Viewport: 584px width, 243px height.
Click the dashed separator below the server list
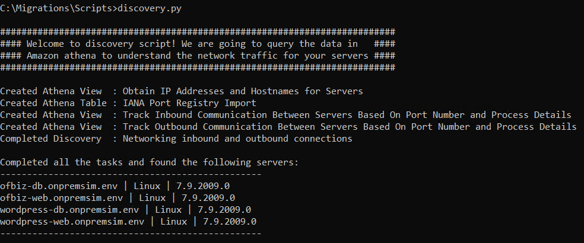click(131, 234)
